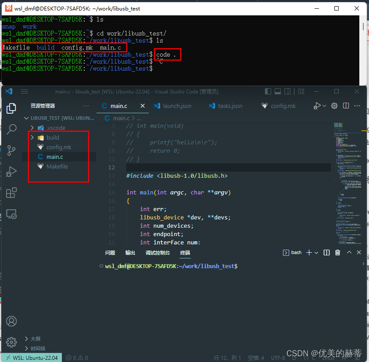Click the bash terminal label
Image resolution: width=369 pixels, height=362 pixels.
tap(296, 253)
